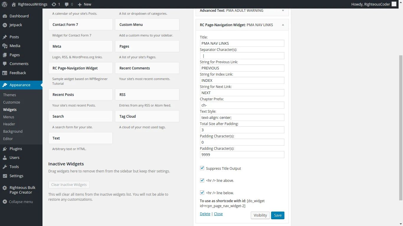Expand the Advanced Text PMA ADULT WARNING widget
Viewport: 403px width, 226px height.
click(x=283, y=11)
